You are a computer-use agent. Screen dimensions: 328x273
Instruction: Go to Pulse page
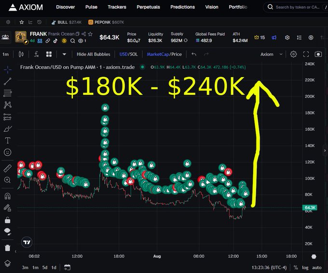click(x=91, y=7)
